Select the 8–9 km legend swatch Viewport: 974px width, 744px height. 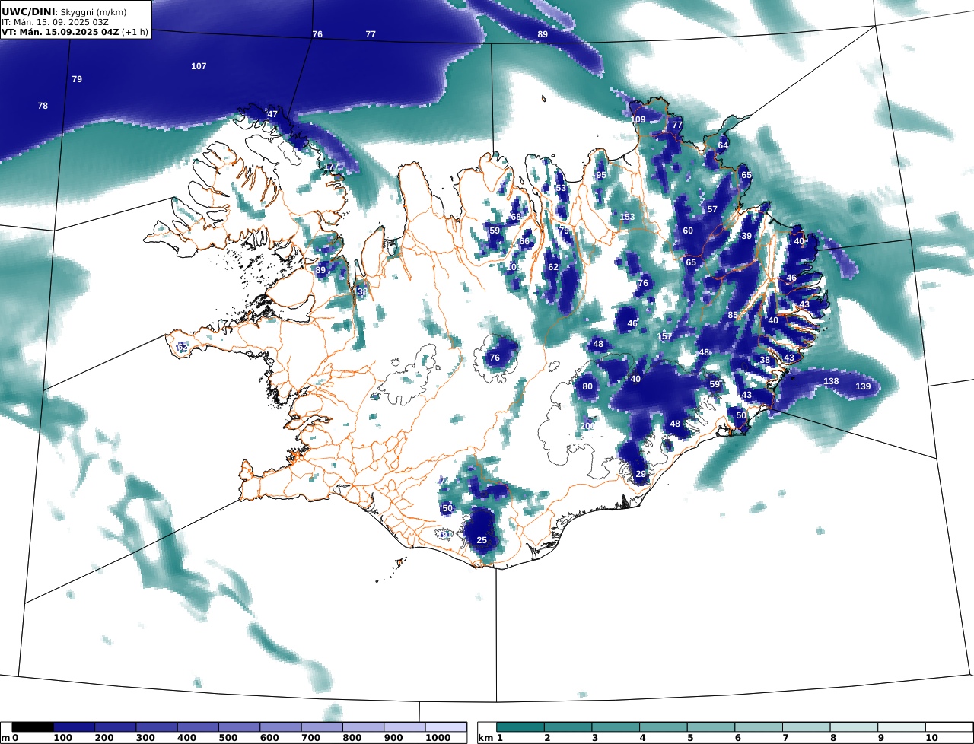(854, 727)
